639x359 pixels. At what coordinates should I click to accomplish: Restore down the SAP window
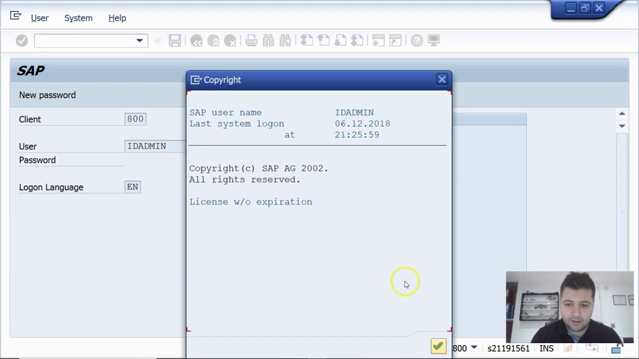point(585,8)
